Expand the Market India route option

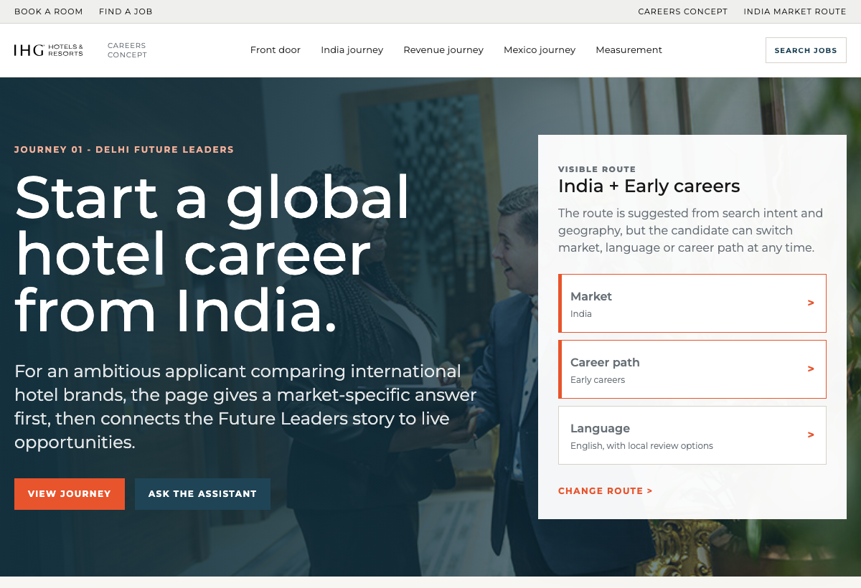tap(692, 303)
